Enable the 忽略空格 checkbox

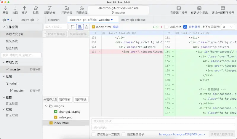[166, 27]
